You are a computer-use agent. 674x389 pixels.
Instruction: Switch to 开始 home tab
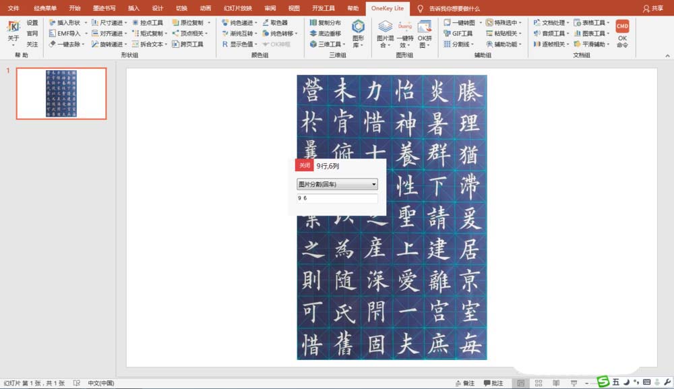tap(75, 8)
